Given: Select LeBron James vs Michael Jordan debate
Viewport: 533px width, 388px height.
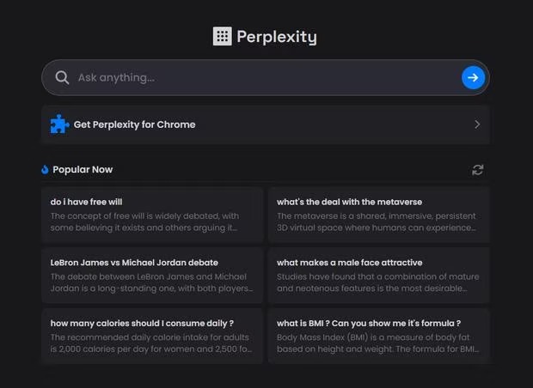Looking at the screenshot, I should pos(152,276).
